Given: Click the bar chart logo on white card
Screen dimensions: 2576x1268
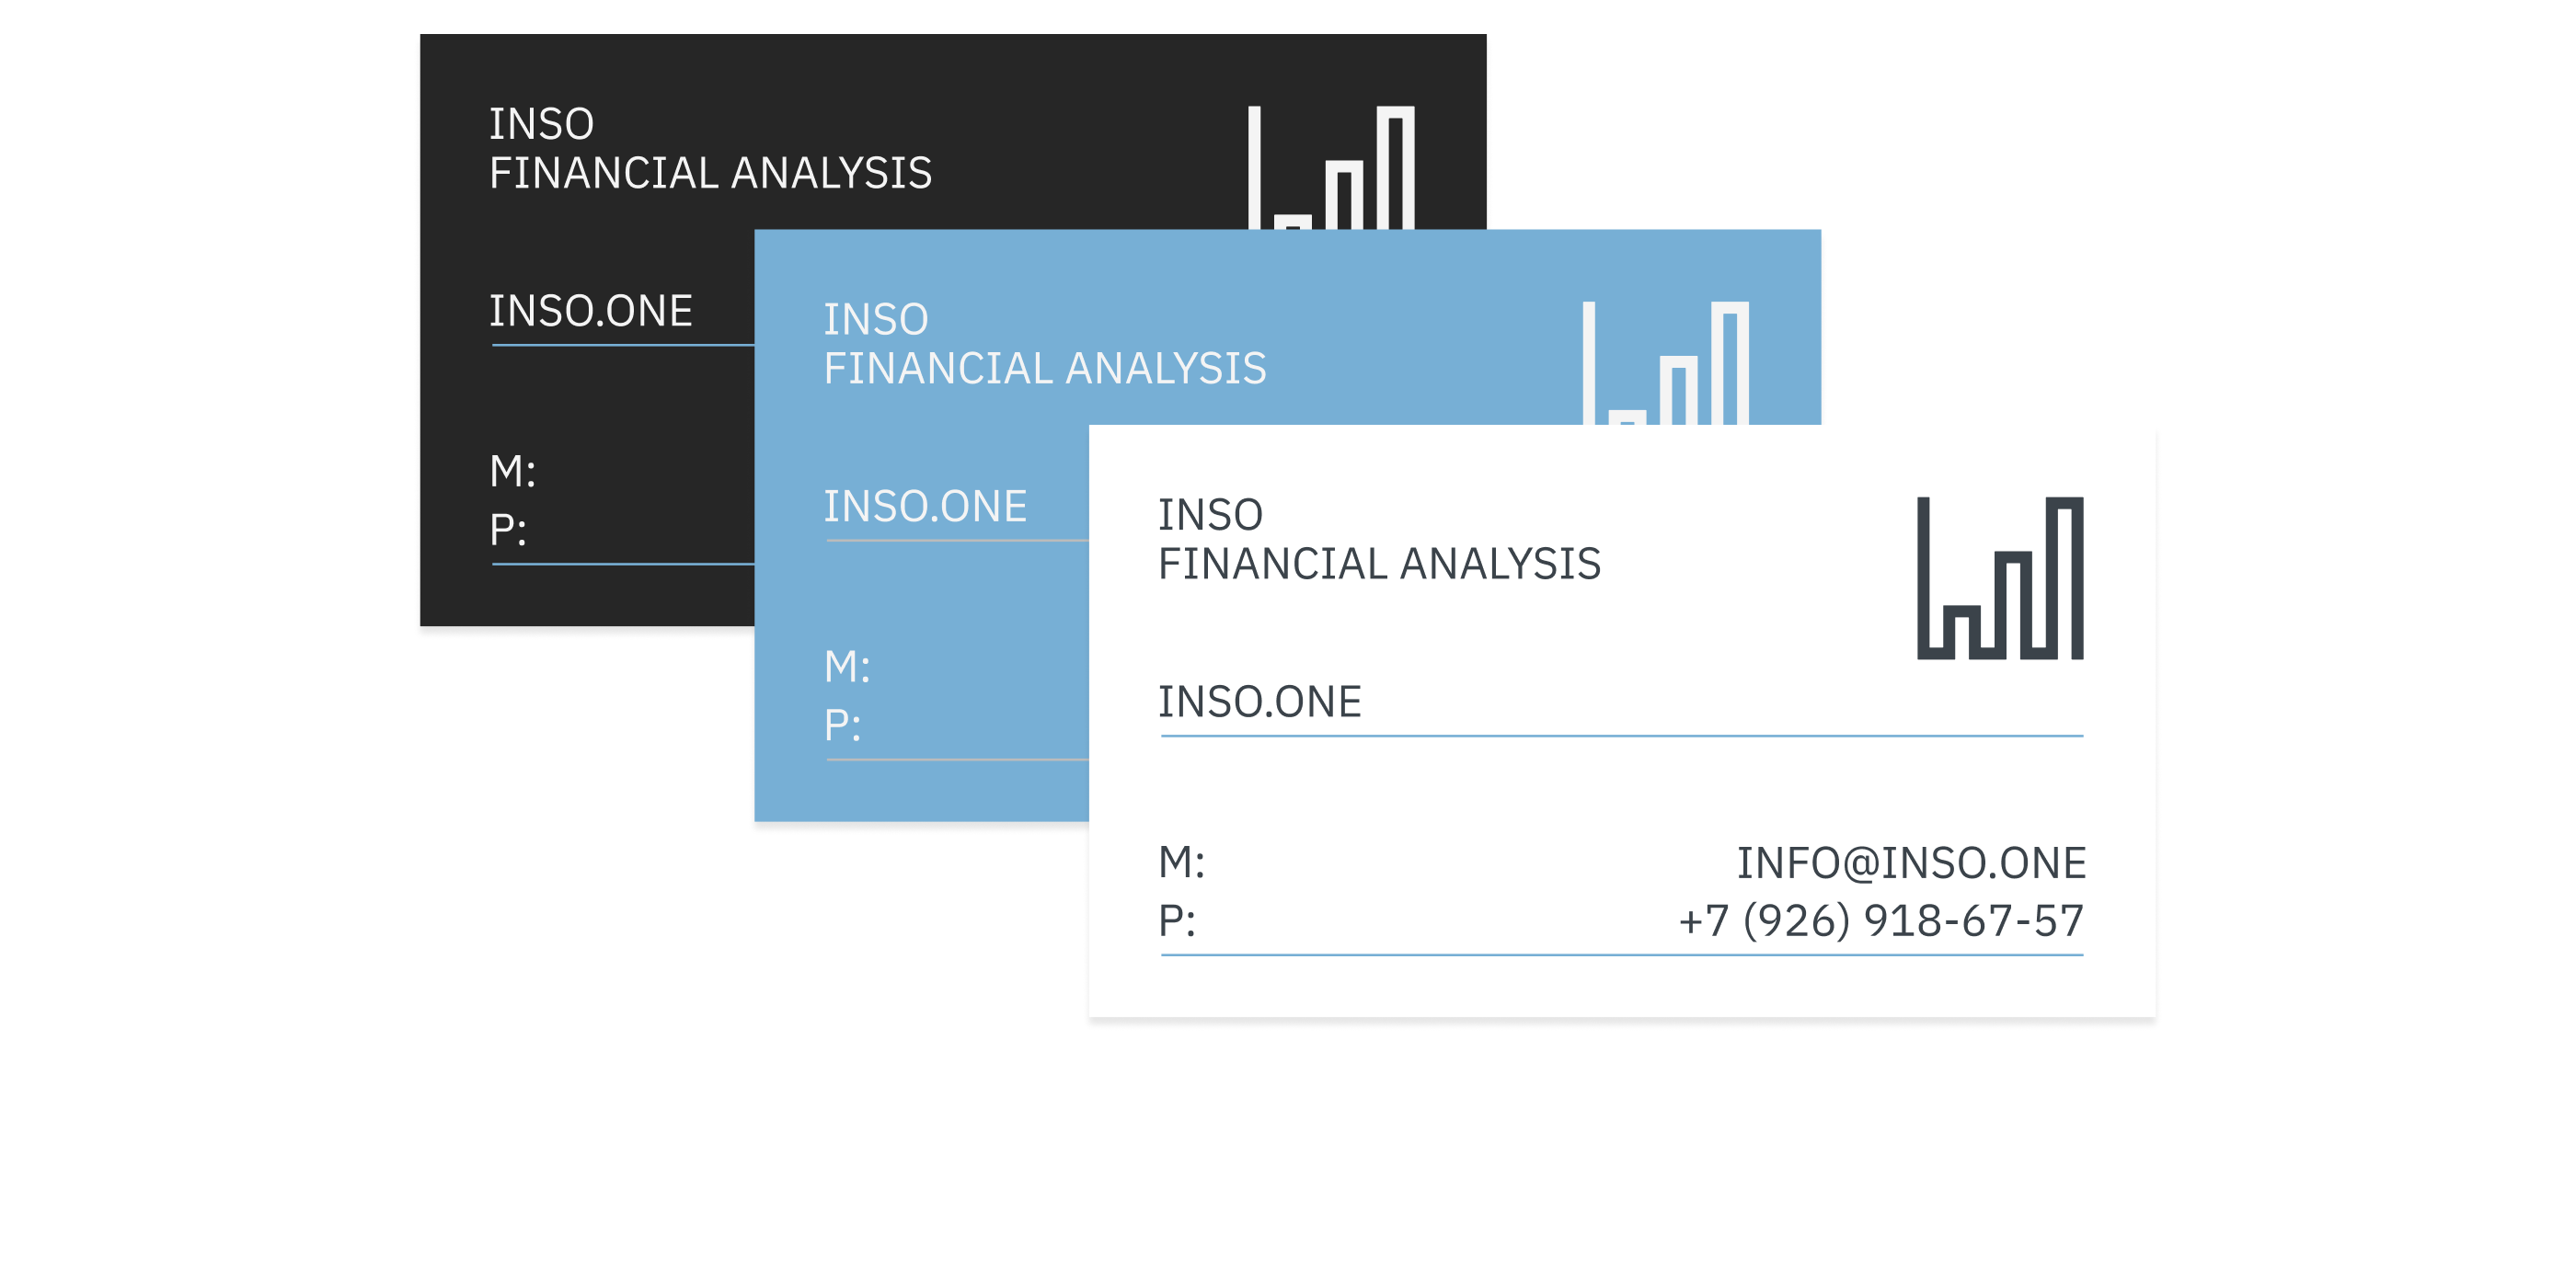Looking at the screenshot, I should click(x=2000, y=577).
